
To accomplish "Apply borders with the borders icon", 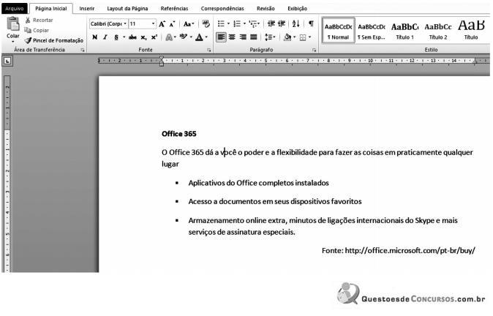I will point(303,38).
